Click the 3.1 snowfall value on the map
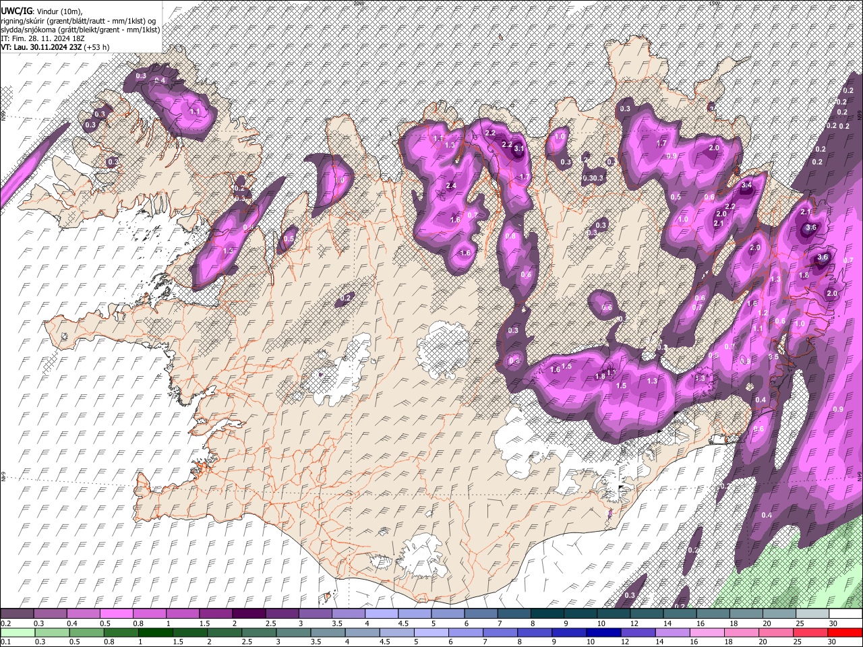Screen dimensions: 863x647 (x=519, y=148)
